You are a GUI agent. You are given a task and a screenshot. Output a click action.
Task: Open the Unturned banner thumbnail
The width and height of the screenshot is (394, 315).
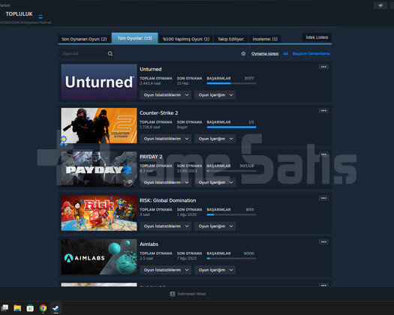tap(99, 82)
